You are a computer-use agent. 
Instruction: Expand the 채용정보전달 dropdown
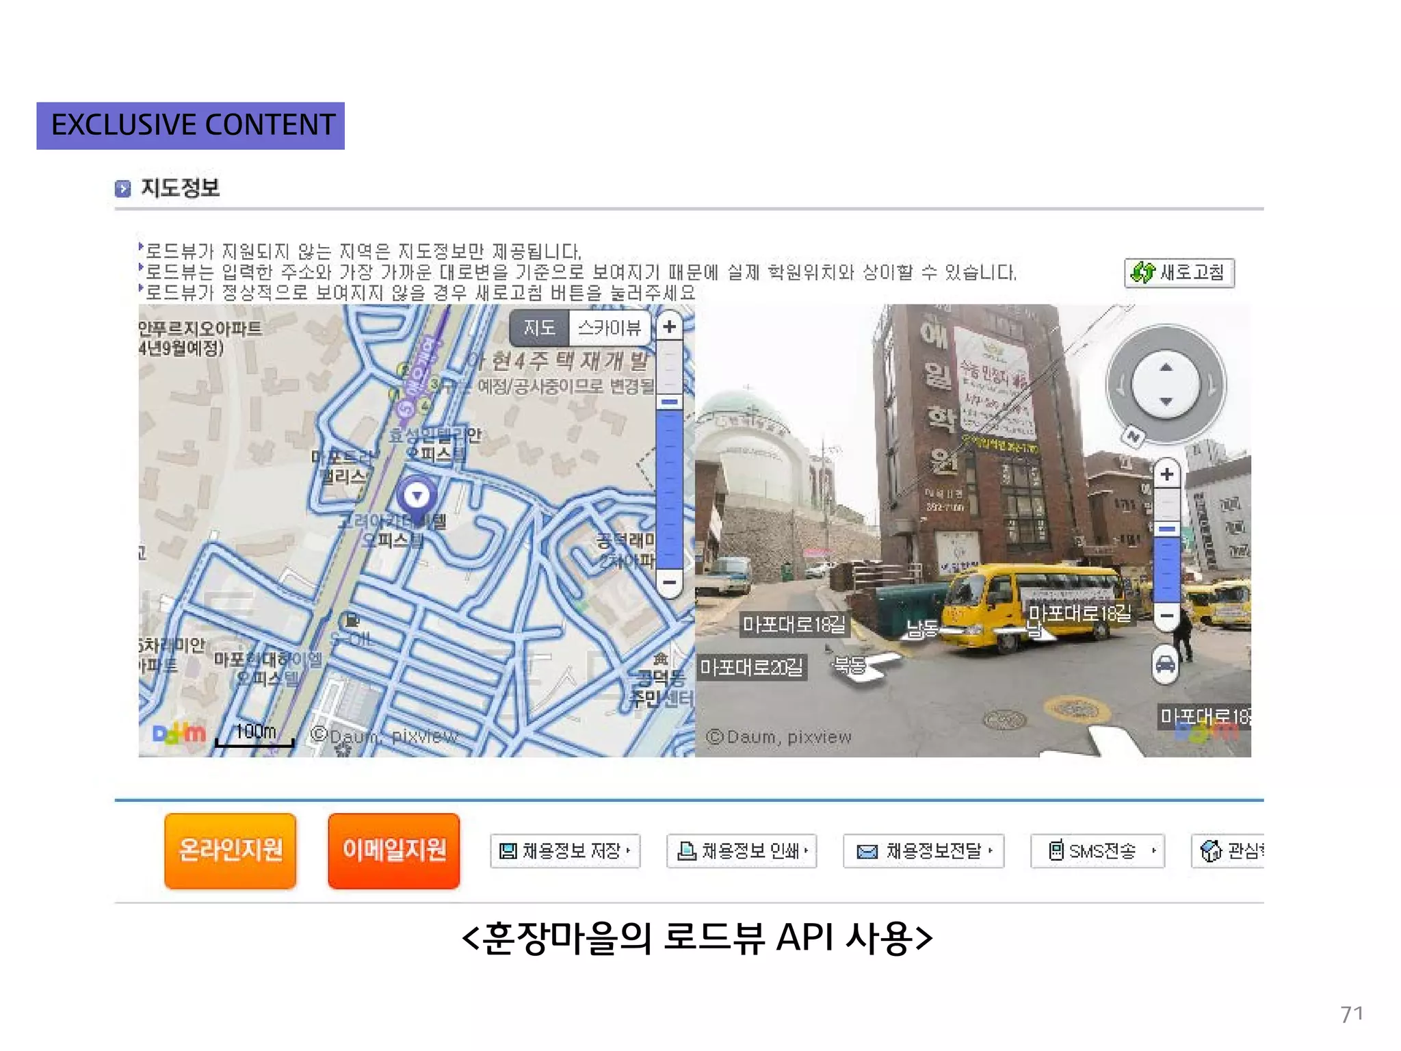tap(924, 851)
